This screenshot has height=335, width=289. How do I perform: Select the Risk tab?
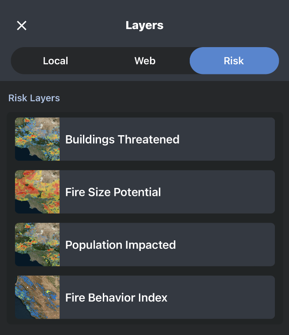[234, 61]
